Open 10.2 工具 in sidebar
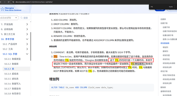This screenshot has height=96, width=177. pos(7,49)
